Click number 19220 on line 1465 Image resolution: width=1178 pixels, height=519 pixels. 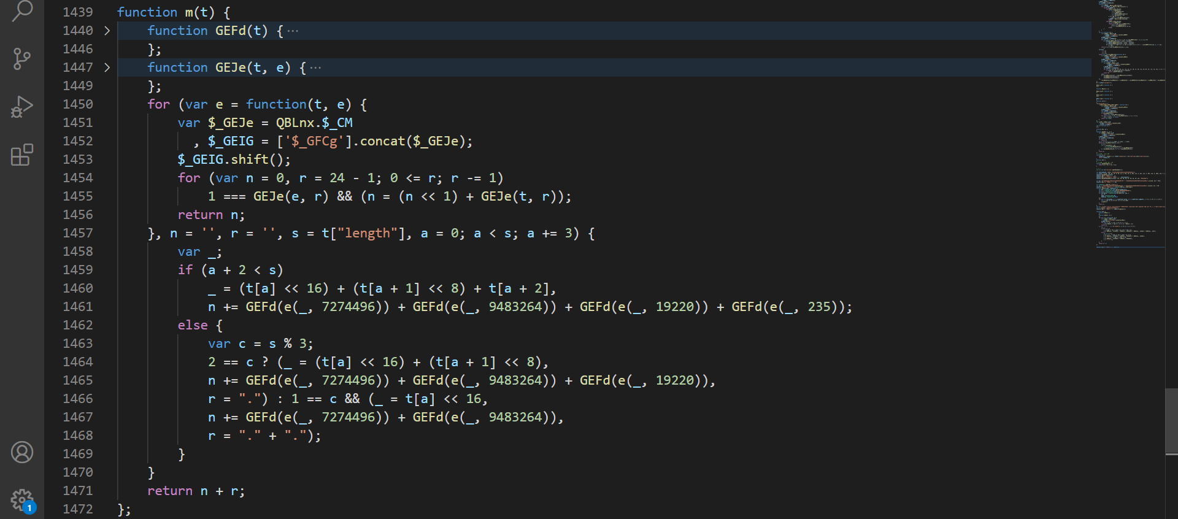point(675,380)
